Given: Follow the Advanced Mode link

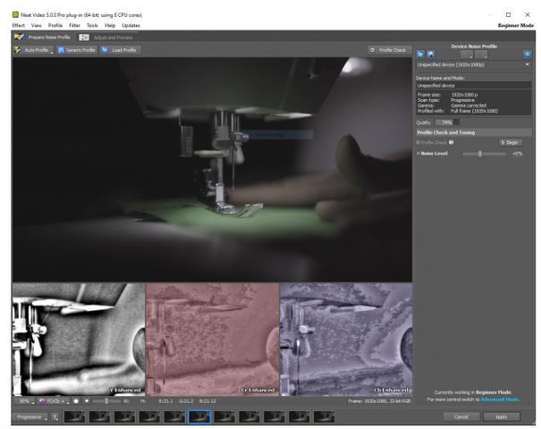Looking at the screenshot, I should click(x=500, y=400).
